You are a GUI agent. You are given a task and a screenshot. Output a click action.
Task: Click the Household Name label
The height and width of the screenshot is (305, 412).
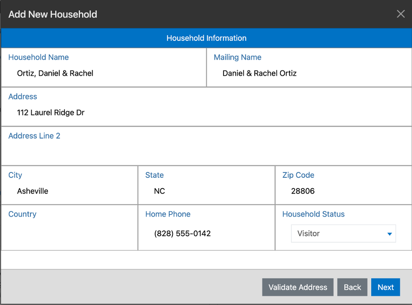[39, 57]
